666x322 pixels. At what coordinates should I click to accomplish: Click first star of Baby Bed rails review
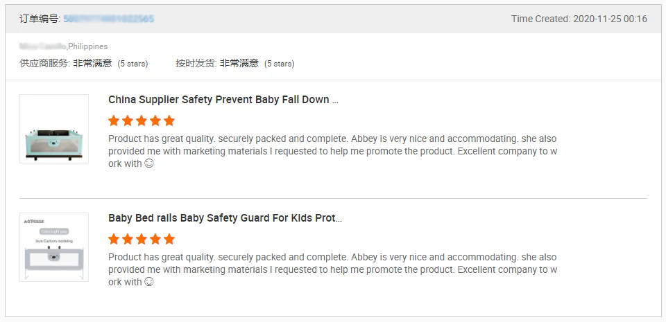pyautogui.click(x=114, y=239)
